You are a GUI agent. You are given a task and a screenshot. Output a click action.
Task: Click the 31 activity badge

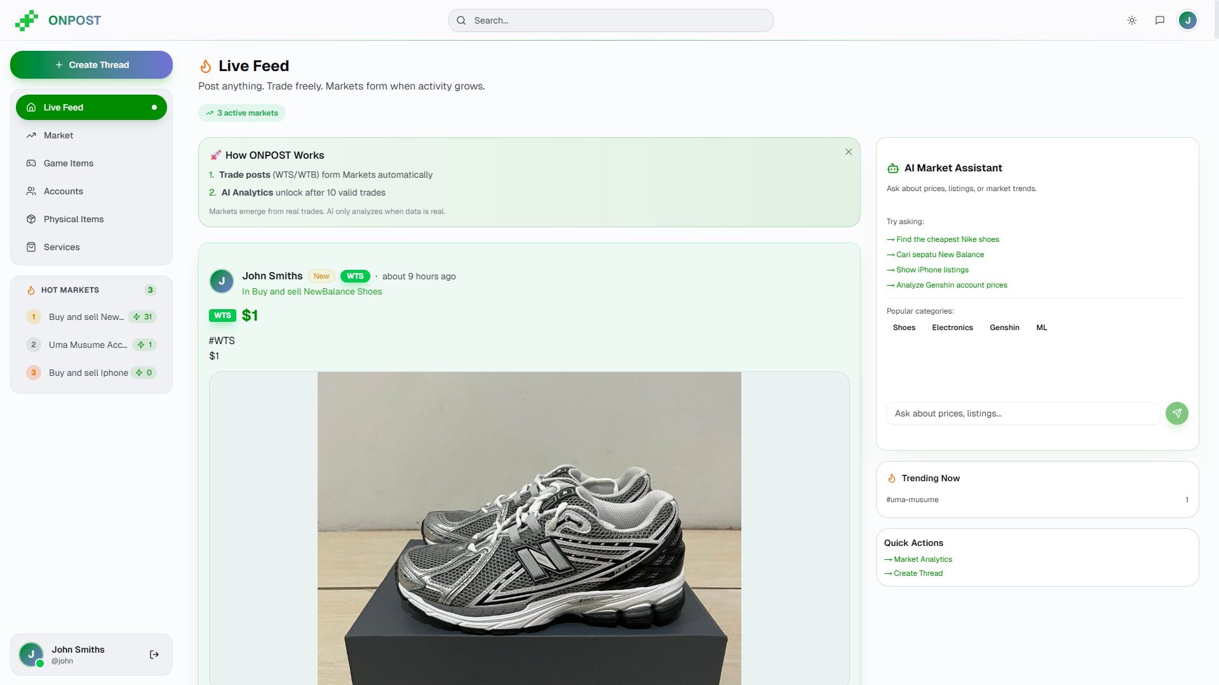pyautogui.click(x=142, y=317)
